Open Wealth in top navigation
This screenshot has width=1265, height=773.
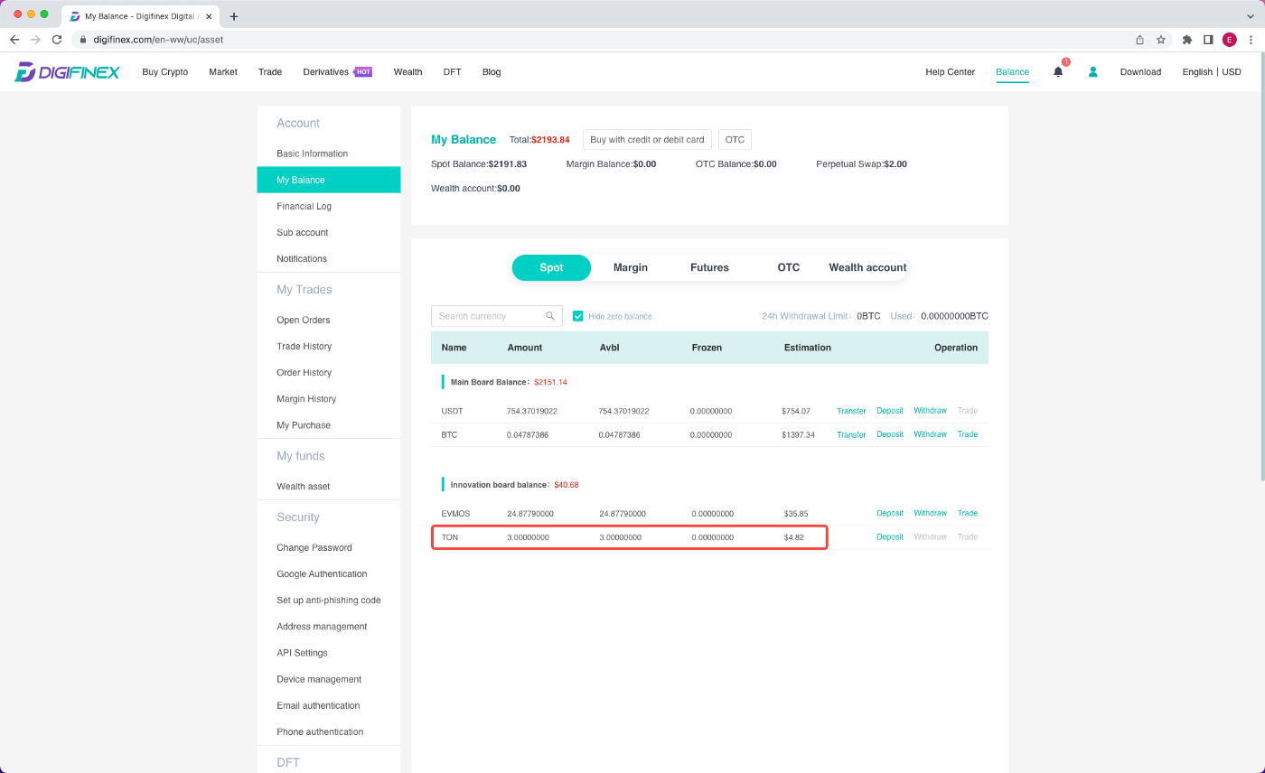click(408, 72)
